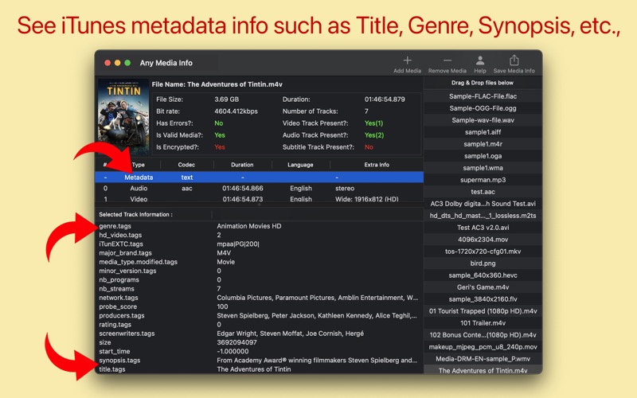
Task: Click the synopsis.tags row
Action: pos(260,361)
